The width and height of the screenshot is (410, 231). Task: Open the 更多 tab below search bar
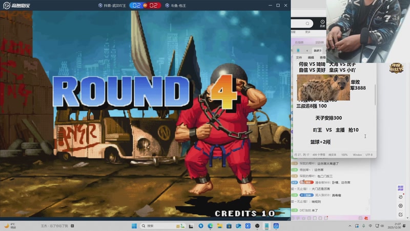tap(308, 32)
